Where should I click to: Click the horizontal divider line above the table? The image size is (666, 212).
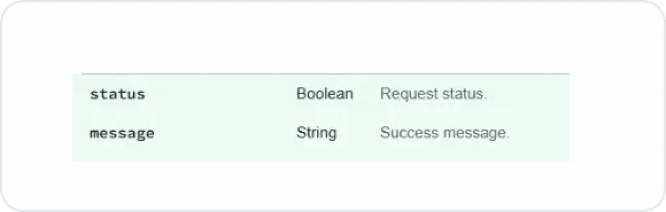click(x=325, y=74)
